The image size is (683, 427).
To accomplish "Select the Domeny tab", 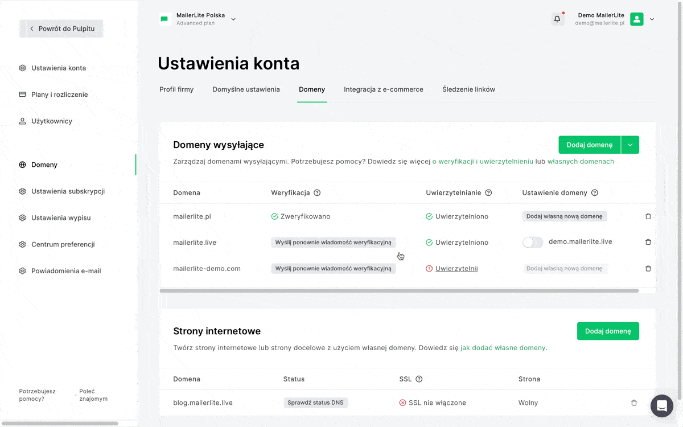I will coord(312,89).
